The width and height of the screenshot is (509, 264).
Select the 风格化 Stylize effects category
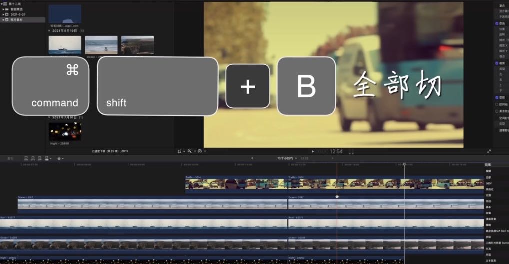click(x=489, y=189)
